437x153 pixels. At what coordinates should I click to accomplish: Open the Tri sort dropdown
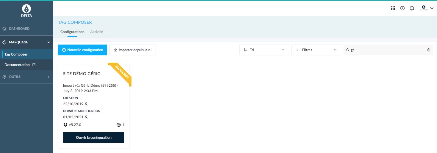pyautogui.click(x=264, y=50)
